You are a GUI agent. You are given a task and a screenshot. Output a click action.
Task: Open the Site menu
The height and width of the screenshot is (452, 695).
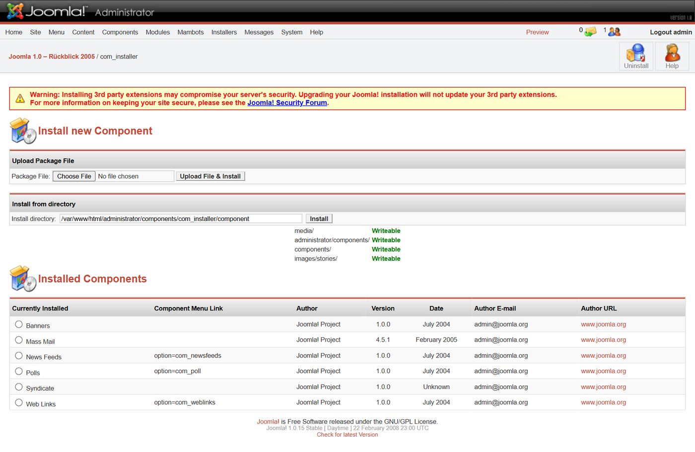35,32
